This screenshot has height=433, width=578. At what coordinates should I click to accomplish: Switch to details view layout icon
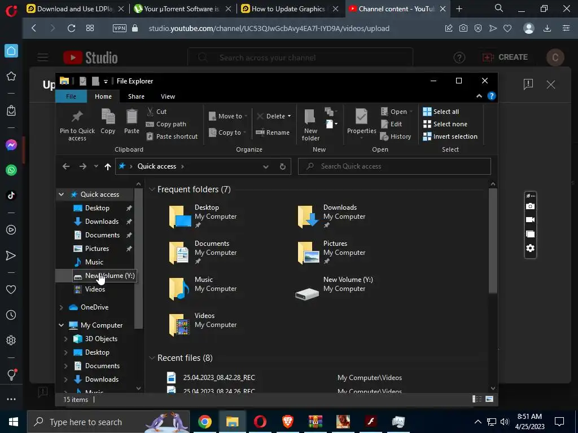click(477, 399)
